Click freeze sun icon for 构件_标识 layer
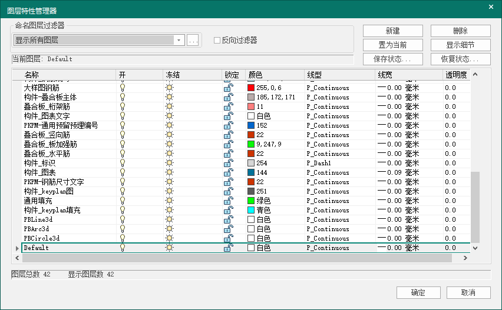502x310 pixels. click(170, 163)
